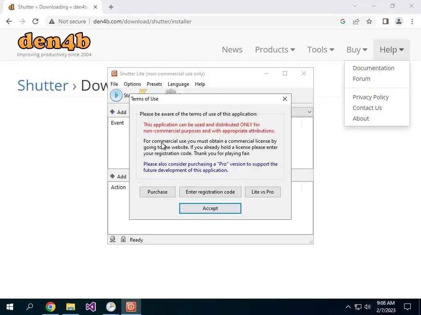Expand the Tools dropdown menu
The image size is (421, 315).
[x=321, y=50]
